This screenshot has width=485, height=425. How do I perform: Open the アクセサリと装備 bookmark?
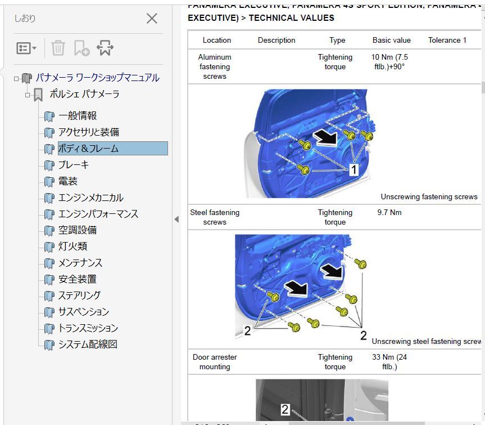click(89, 132)
